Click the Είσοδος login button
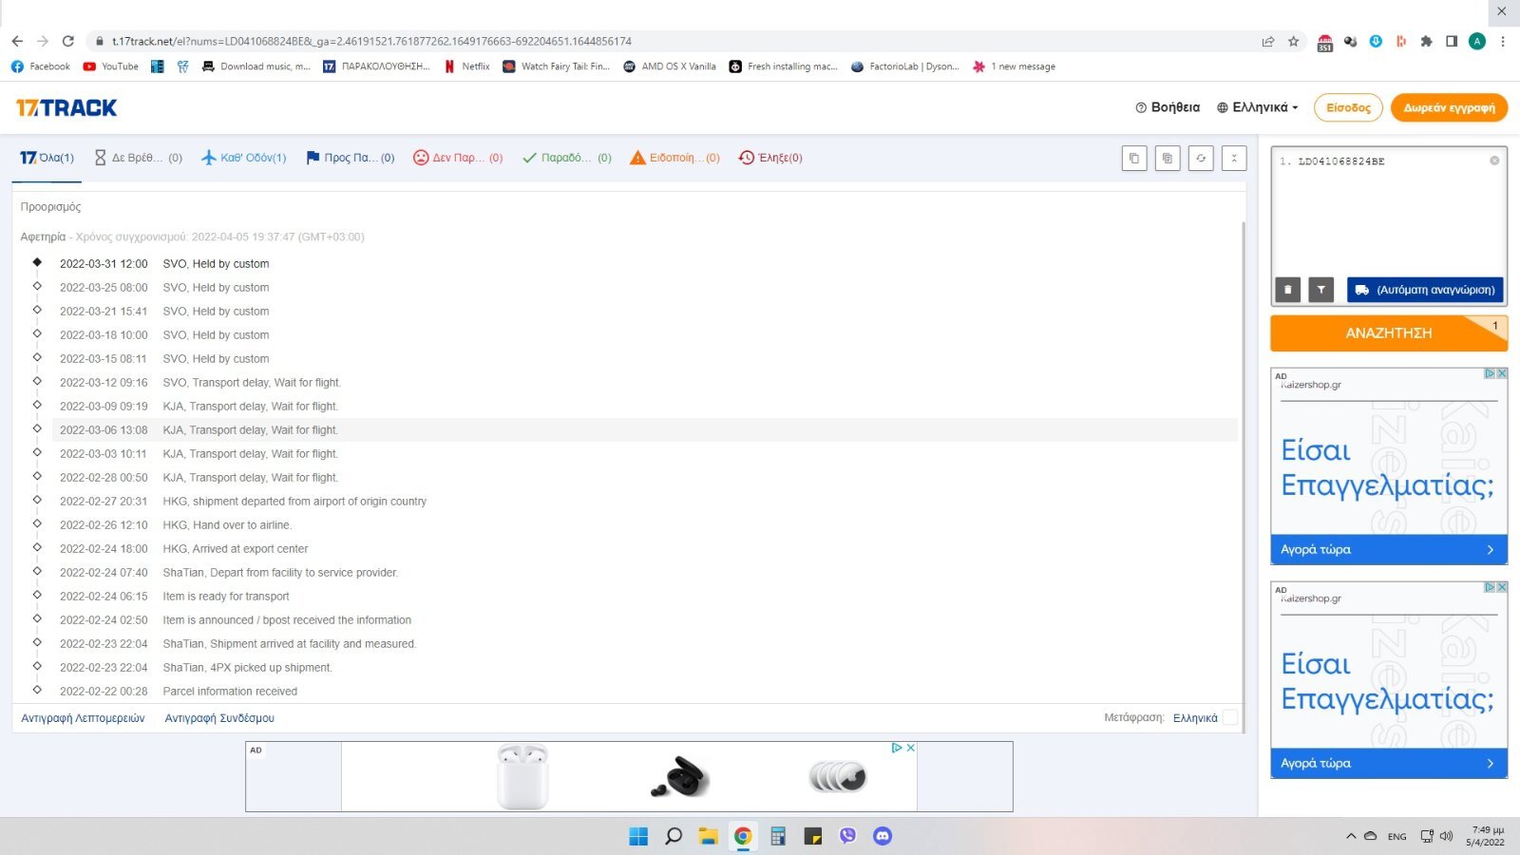This screenshot has width=1520, height=855. [x=1348, y=107]
